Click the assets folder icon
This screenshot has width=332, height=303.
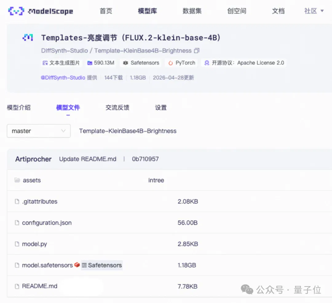coord(17,180)
